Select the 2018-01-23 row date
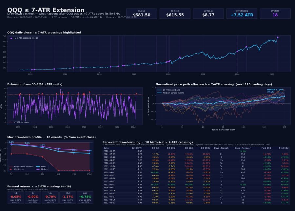 point(109,175)
